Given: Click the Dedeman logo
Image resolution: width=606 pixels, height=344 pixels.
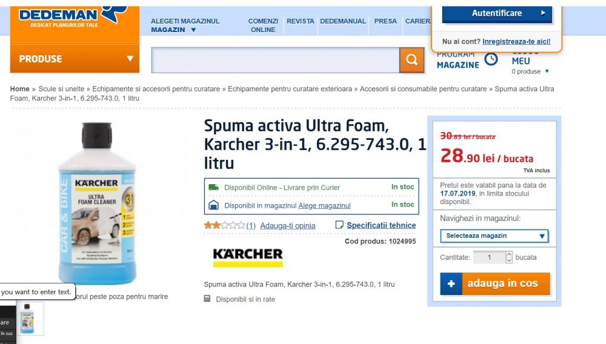Looking at the screenshot, I should 73,16.
